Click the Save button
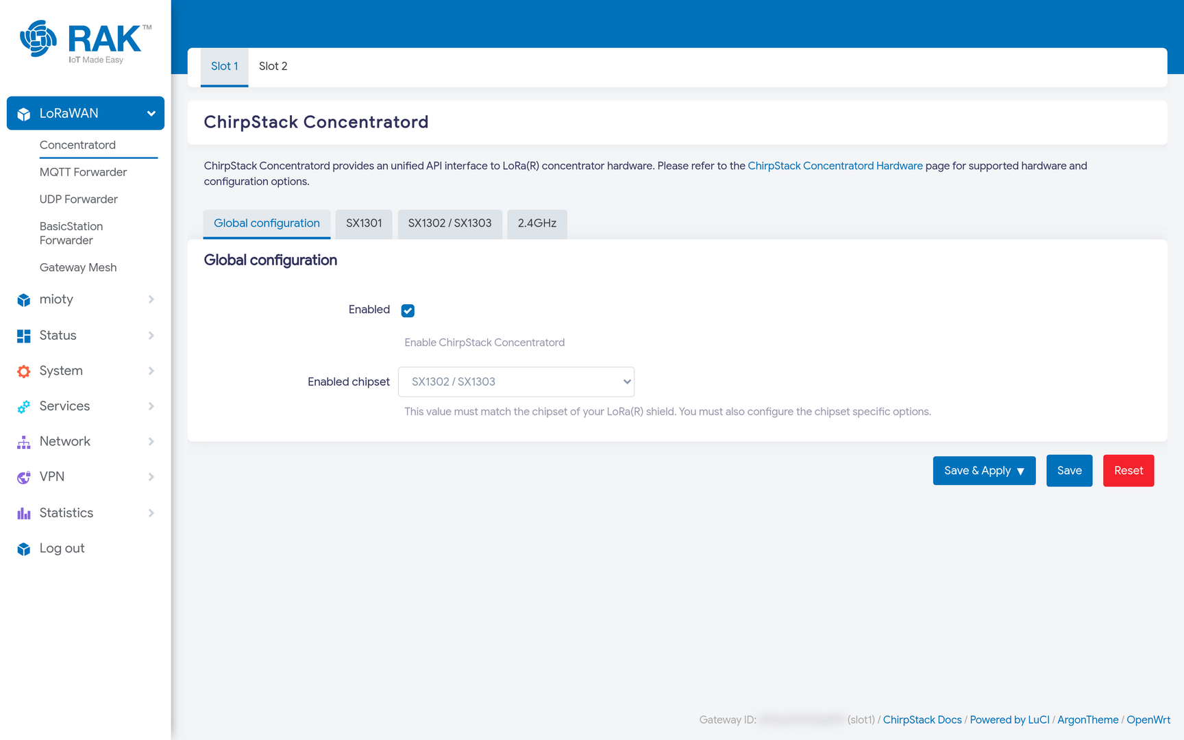The height and width of the screenshot is (740, 1184). click(x=1069, y=471)
